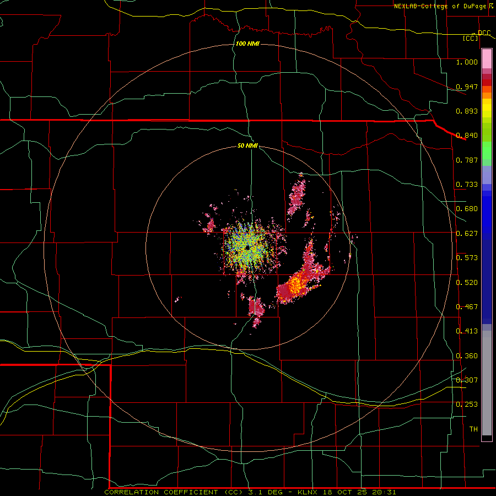This screenshot has height=496, width=496.
Task: Click the 0.573 scale label
Action: pos(467,258)
